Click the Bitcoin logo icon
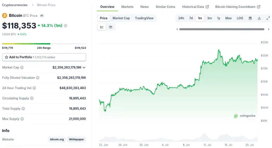Screen dimensions: 272x148 (x=5, y=16)
